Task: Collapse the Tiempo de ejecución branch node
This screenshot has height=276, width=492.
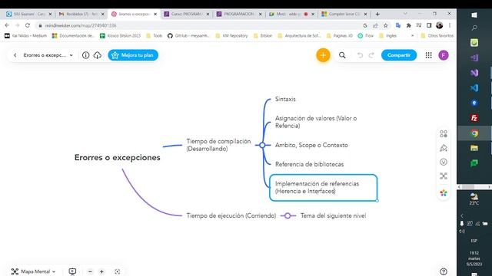Action: pyautogui.click(x=288, y=215)
